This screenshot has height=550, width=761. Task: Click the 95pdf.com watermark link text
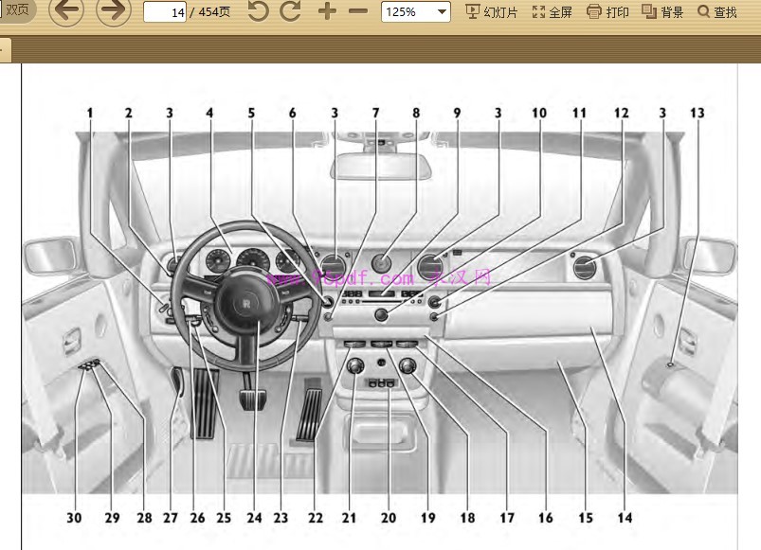339,278
